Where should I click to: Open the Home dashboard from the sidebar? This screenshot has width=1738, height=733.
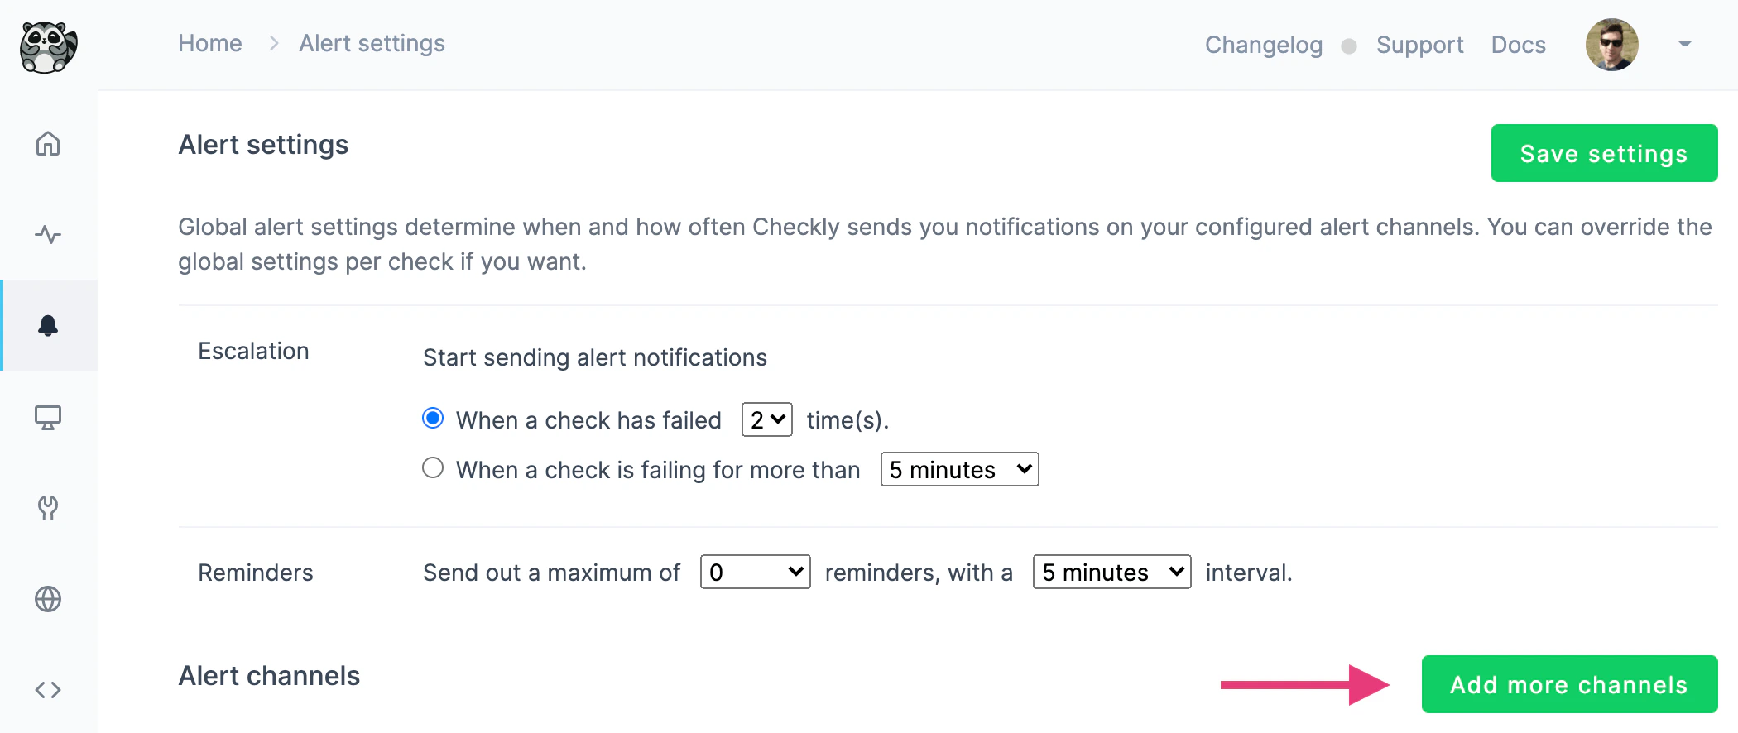[49, 142]
